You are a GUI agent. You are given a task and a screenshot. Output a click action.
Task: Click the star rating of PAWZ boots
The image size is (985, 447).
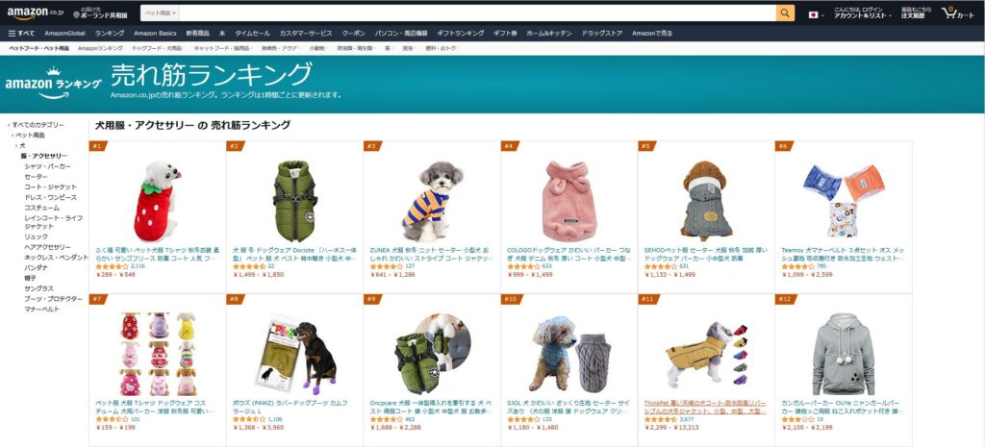coord(249,419)
